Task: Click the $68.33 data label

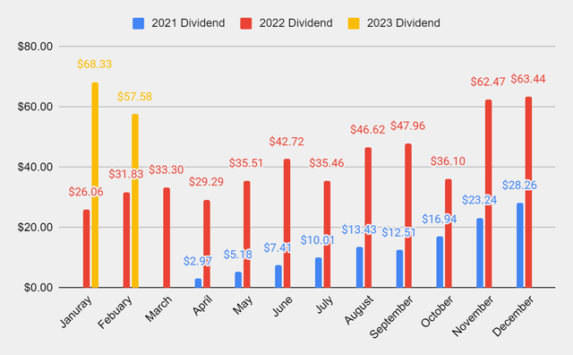Action: coord(94,64)
